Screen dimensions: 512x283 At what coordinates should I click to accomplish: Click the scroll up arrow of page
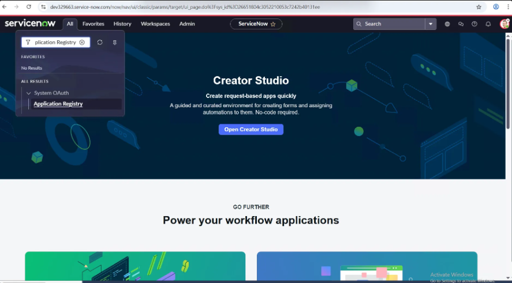coord(509,35)
